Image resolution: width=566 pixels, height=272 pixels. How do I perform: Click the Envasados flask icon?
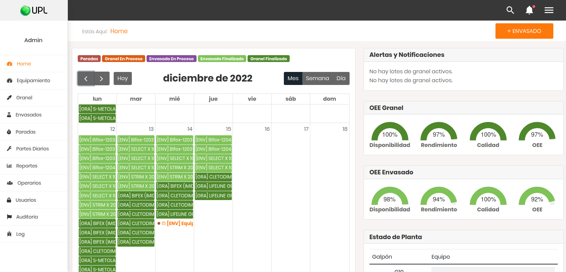tap(9, 115)
